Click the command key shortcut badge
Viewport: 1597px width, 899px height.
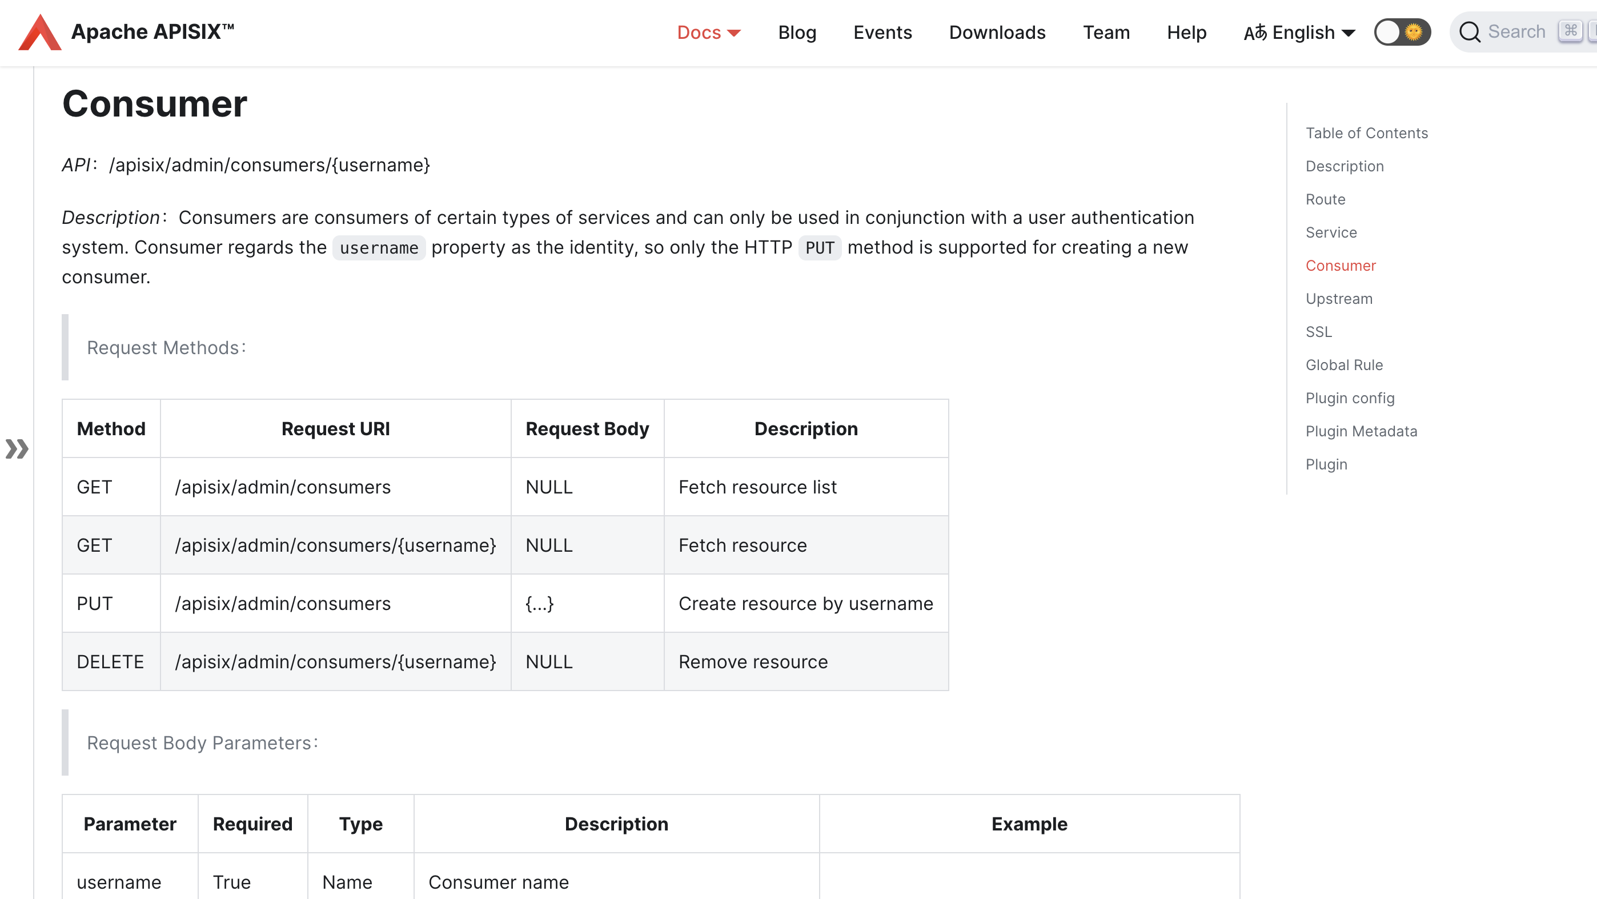[x=1570, y=31]
